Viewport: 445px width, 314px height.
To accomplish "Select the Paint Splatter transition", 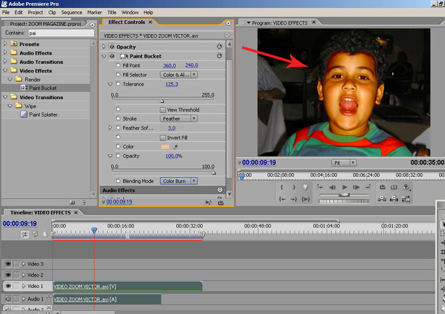I will coord(43,114).
